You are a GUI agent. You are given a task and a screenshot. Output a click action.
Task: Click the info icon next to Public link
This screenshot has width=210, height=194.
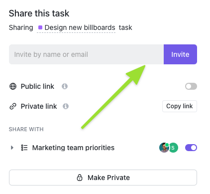pyautogui.click(x=65, y=86)
